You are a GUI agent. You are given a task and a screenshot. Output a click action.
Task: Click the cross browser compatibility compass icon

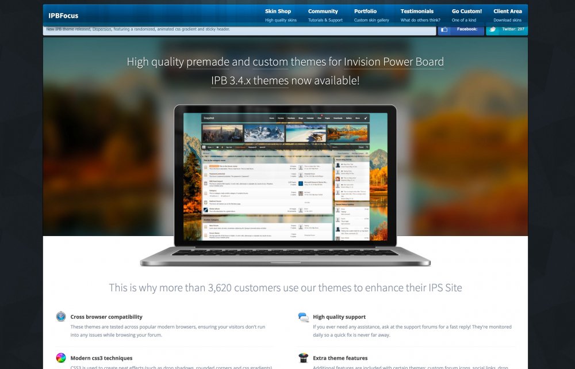(61, 317)
